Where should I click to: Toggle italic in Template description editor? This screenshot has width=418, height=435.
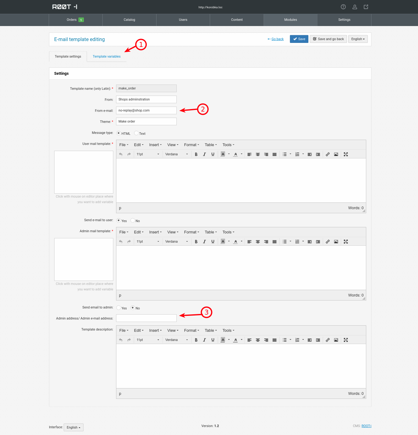tap(205, 340)
